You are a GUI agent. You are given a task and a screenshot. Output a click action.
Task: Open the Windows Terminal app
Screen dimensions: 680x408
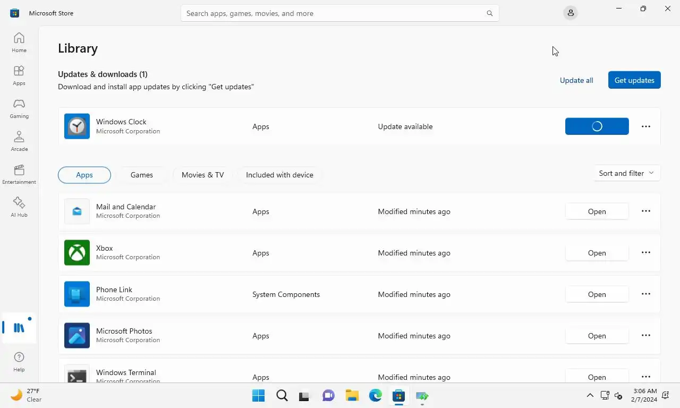597,376
